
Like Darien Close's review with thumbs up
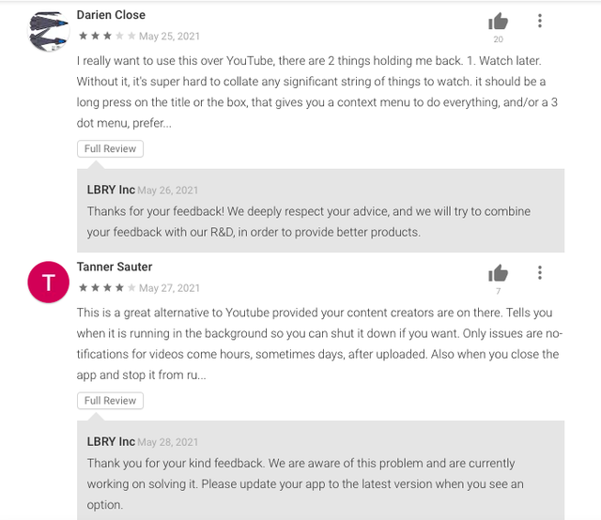(498, 22)
